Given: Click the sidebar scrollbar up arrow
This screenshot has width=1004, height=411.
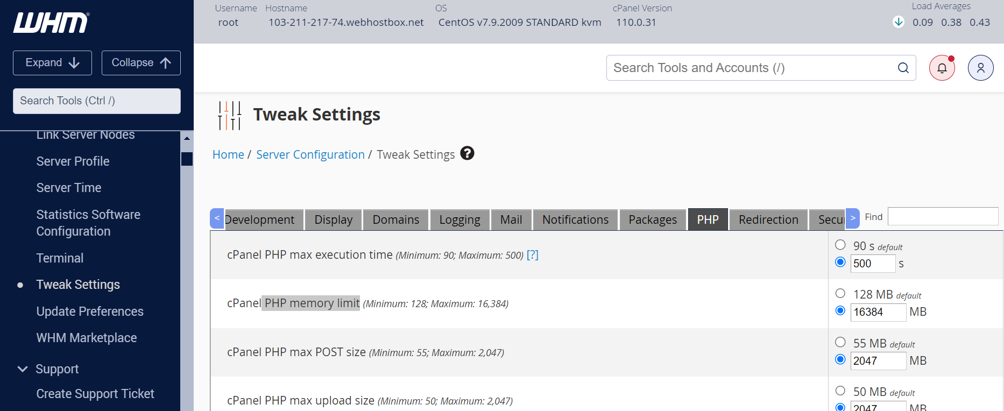Looking at the screenshot, I should tap(187, 138).
